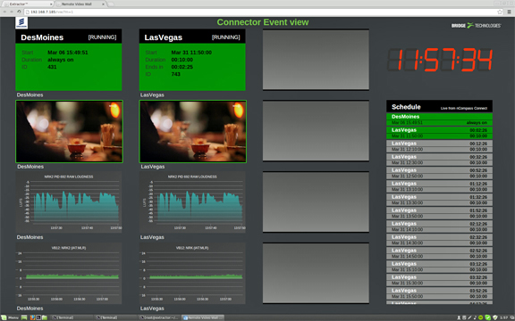Image resolution: width=515 pixels, height=321 pixels.
Task: Open the Firefox launcher in the taskbar
Action: (x=32, y=317)
